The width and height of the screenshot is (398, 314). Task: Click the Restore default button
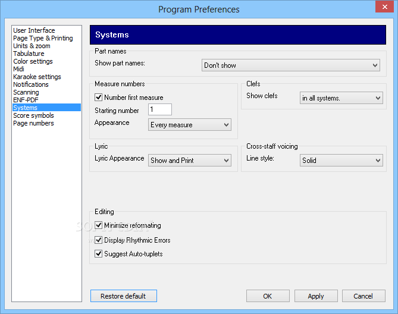tap(123, 296)
